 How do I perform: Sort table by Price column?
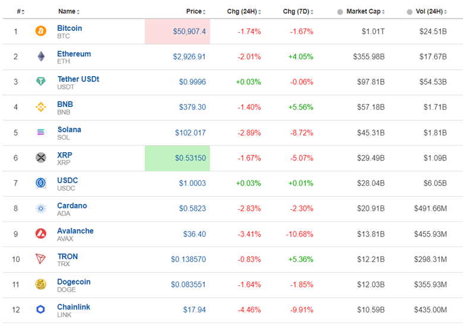click(x=194, y=11)
